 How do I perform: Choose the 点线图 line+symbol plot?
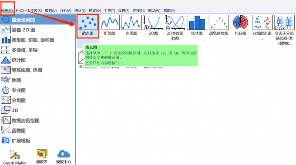point(131,25)
